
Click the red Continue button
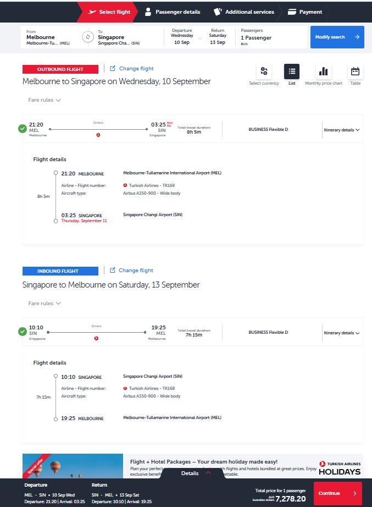click(x=337, y=493)
